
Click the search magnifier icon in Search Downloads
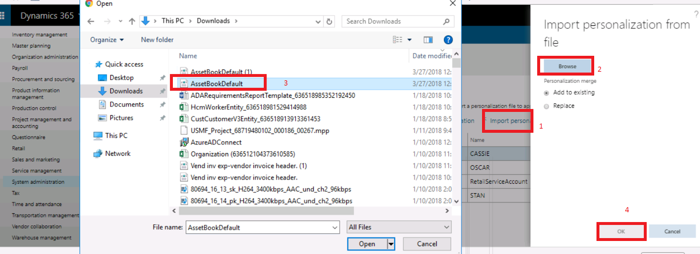click(446, 21)
